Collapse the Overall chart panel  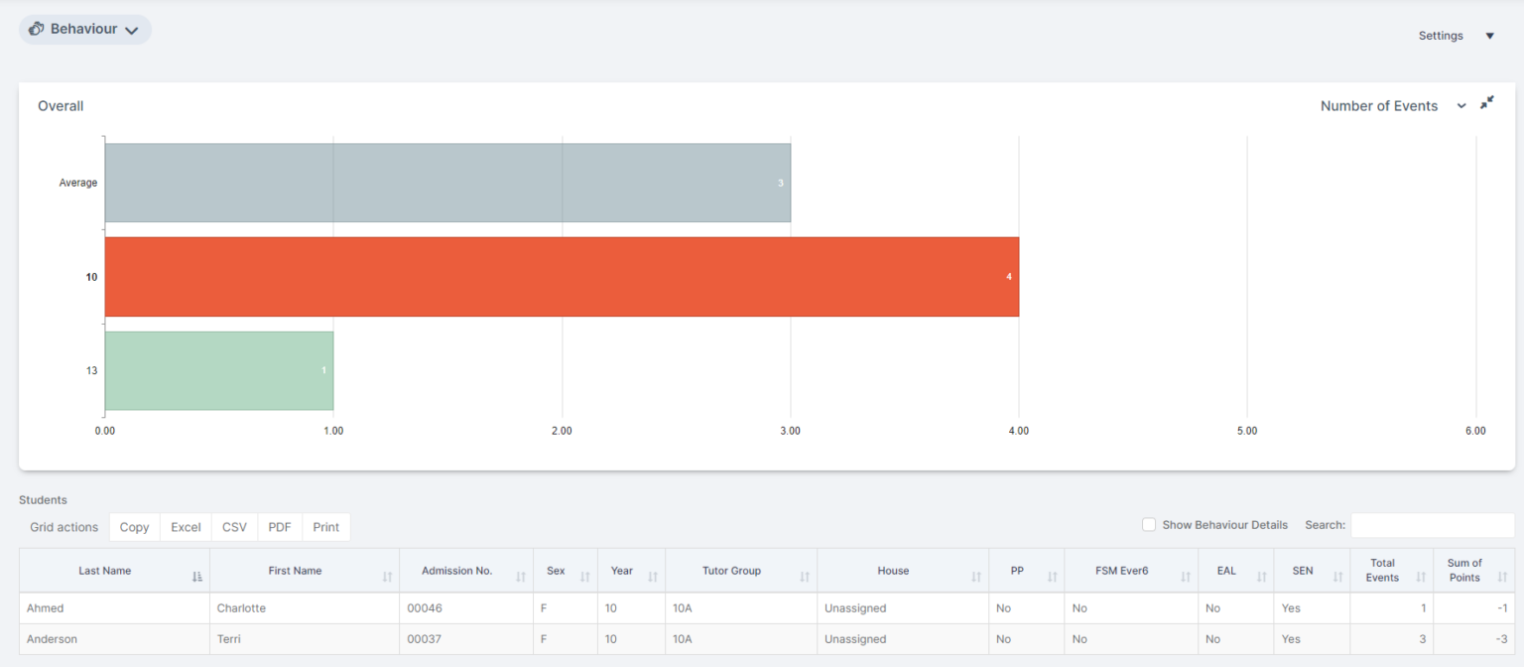[1487, 102]
